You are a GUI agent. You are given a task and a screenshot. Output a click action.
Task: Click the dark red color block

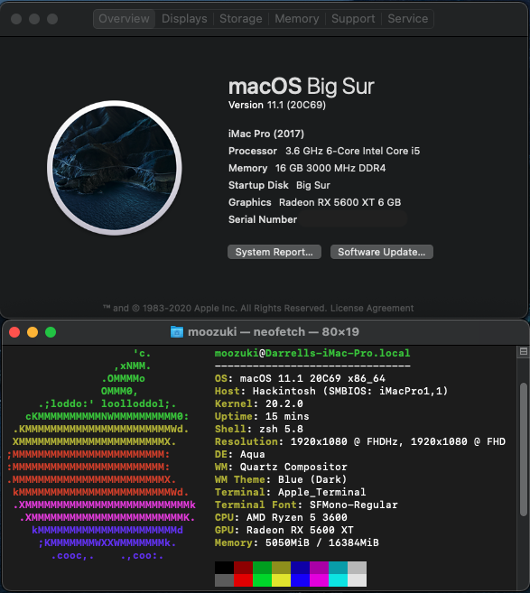point(243,568)
